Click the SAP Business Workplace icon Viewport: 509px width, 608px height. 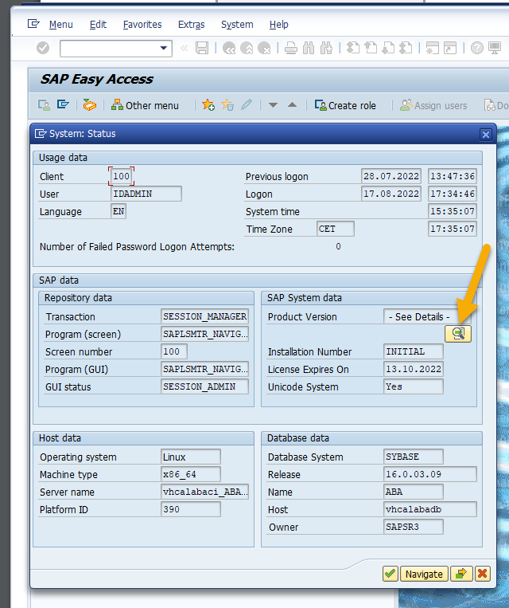[x=90, y=105]
